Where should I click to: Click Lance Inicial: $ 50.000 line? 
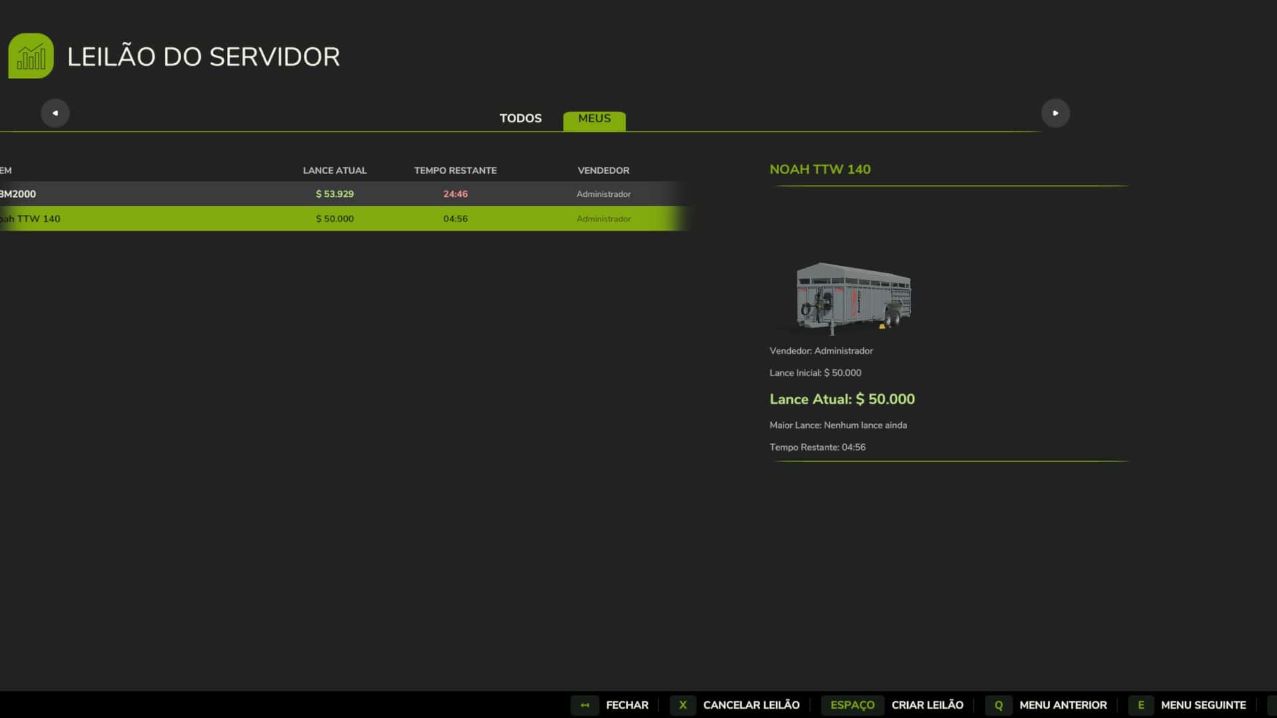815,373
